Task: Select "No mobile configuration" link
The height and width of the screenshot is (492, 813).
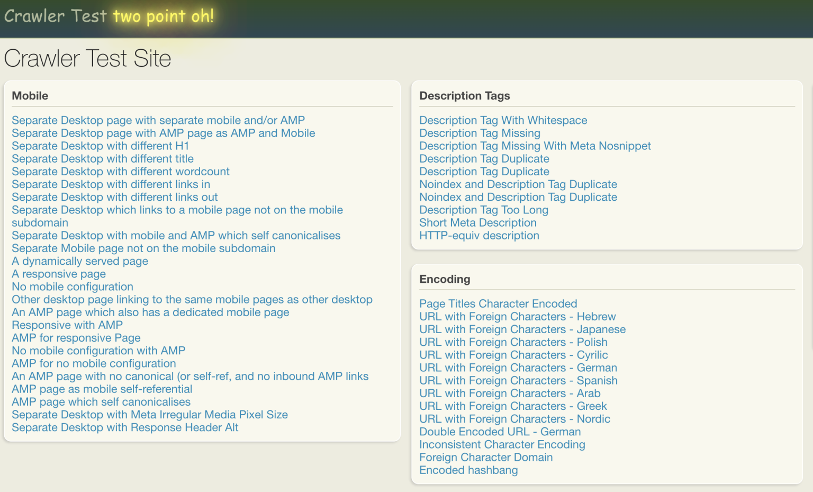Action: tap(72, 287)
